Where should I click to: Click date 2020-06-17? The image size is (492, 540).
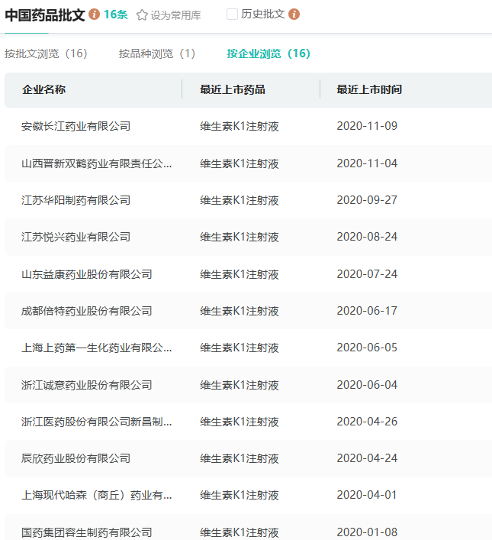[367, 311]
